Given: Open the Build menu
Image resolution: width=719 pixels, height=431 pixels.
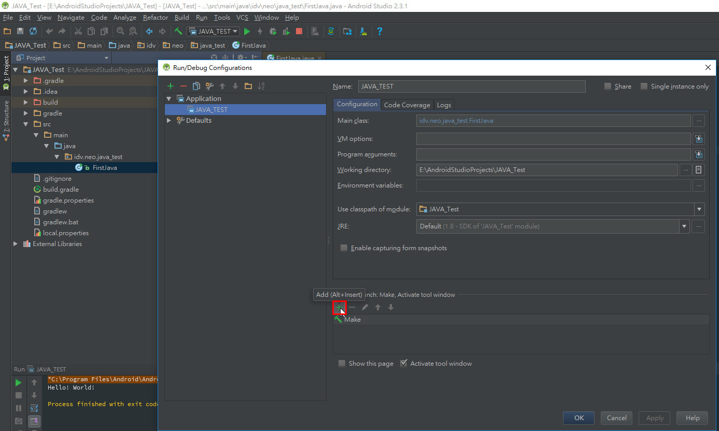Looking at the screenshot, I should click(182, 18).
